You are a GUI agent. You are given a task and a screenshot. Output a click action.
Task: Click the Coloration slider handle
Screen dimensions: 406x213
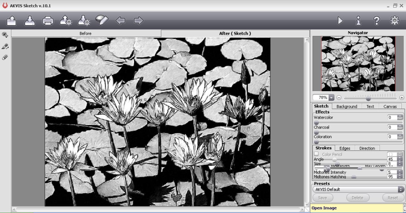(316, 142)
